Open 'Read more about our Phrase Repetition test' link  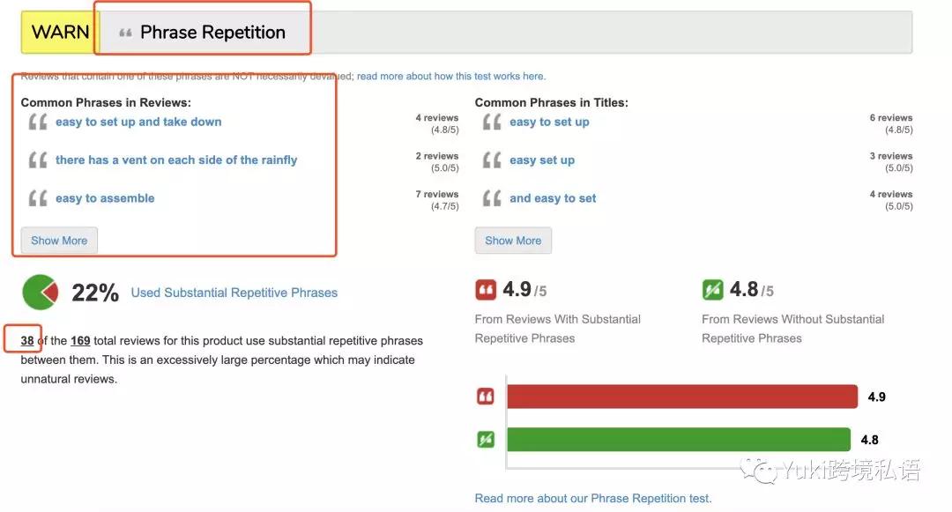pos(592,498)
